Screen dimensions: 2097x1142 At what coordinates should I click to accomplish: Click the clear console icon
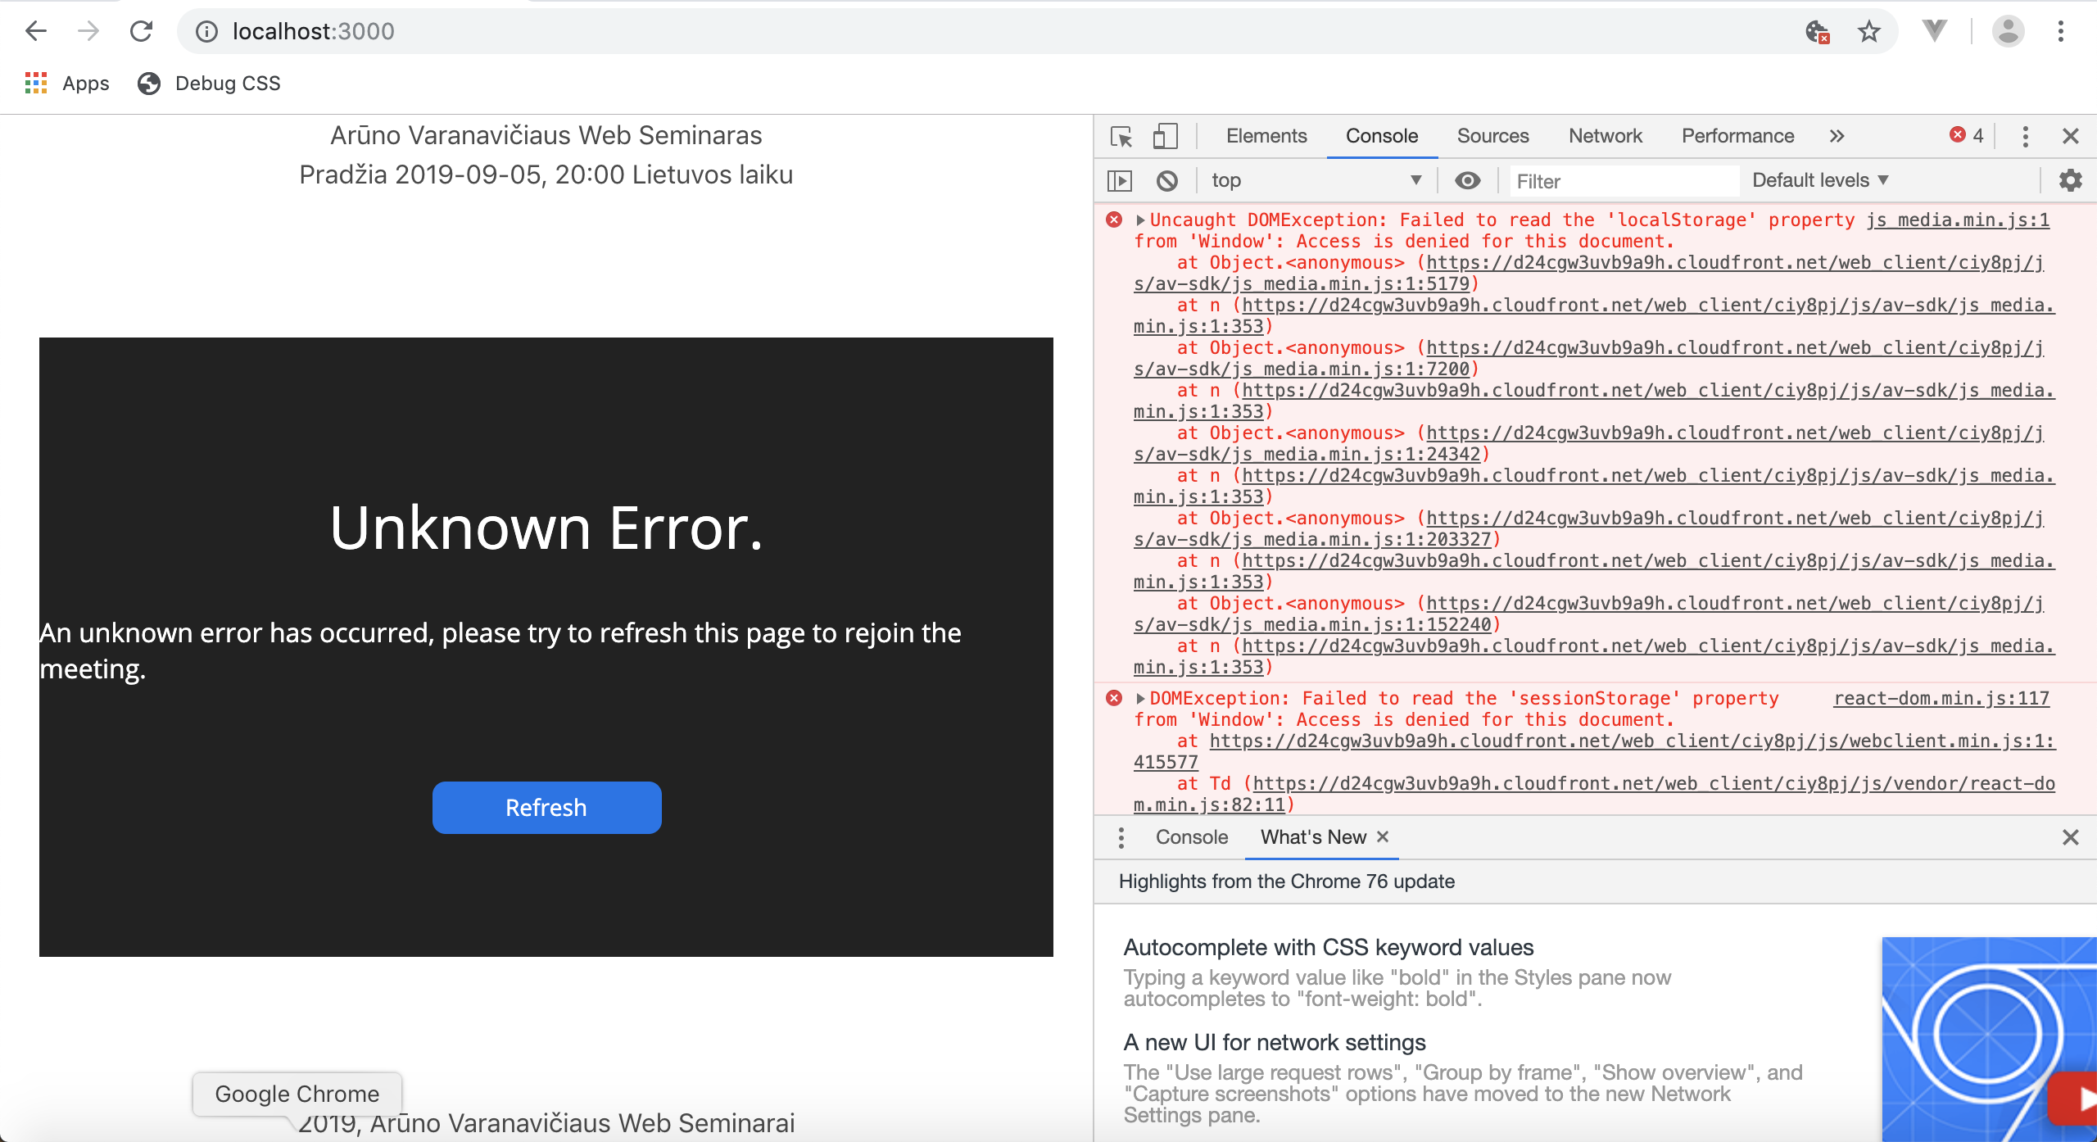[1166, 180]
